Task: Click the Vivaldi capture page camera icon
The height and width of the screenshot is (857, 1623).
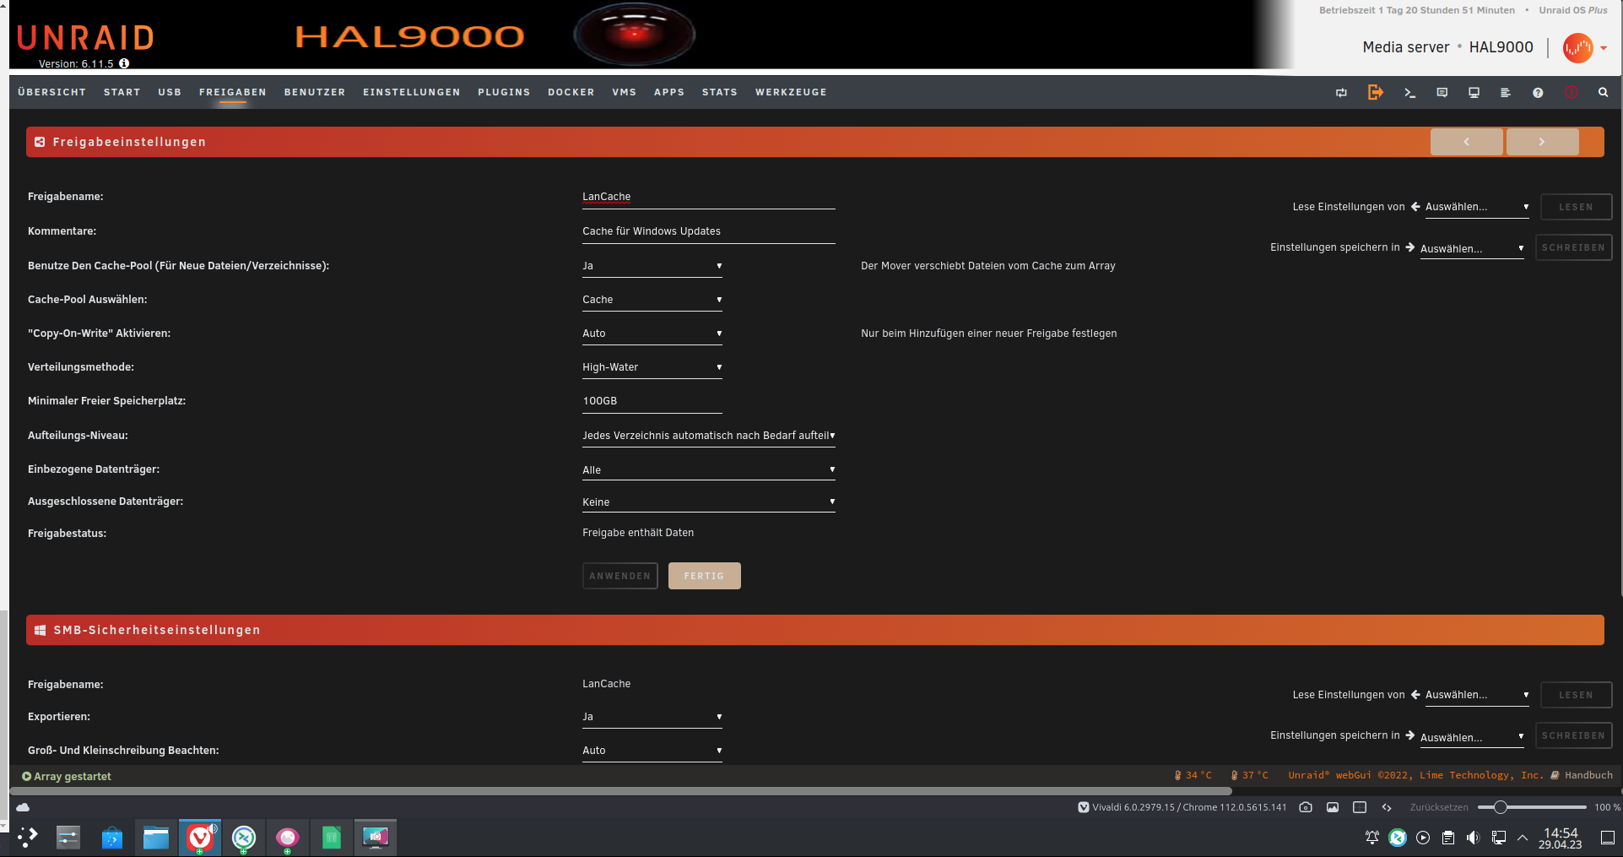Action: 1306,807
